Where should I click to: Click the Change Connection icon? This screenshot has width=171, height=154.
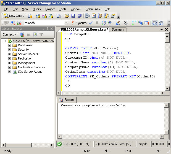pyautogui.click(x=19, y=23)
